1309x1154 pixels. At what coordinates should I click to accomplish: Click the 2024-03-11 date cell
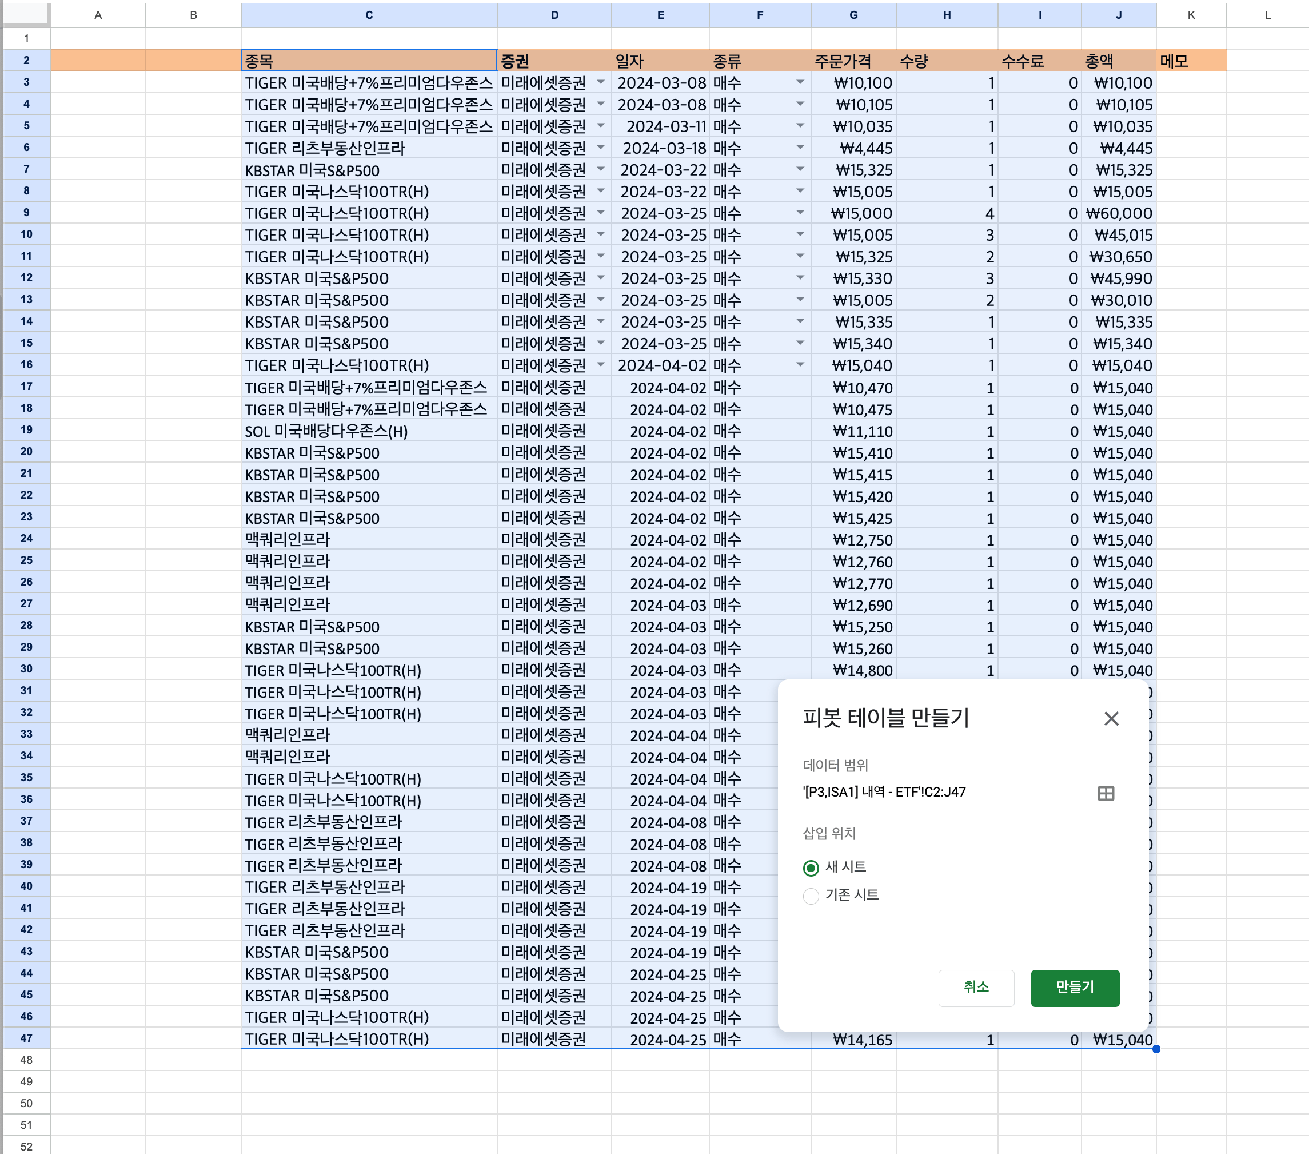point(660,126)
